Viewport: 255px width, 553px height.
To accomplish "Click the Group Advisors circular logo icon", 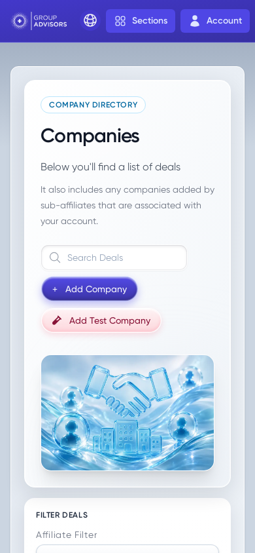I will coord(20,21).
